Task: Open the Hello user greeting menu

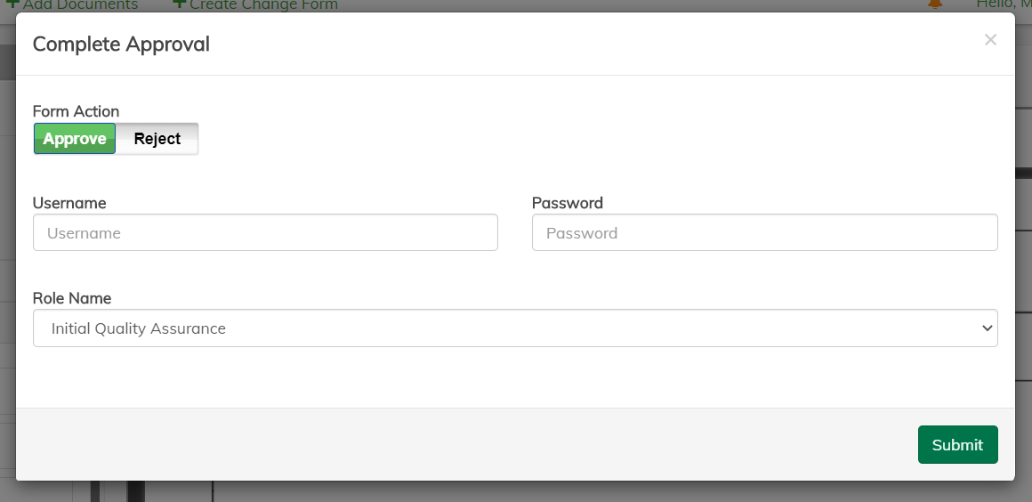Action: click(x=1003, y=4)
